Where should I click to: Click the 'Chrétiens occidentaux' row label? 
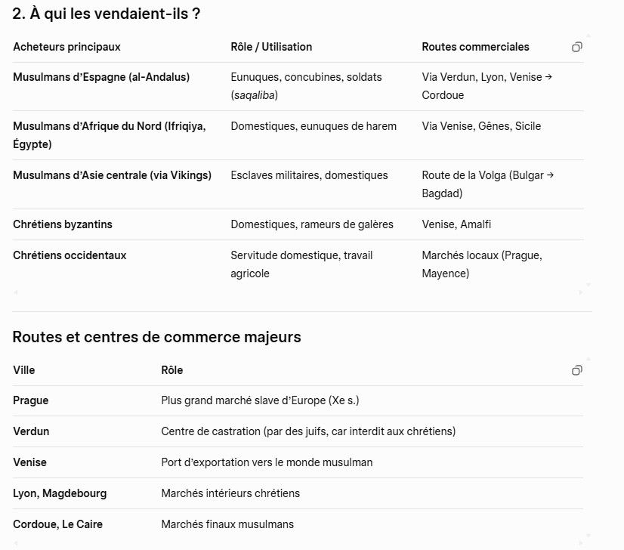pos(70,255)
